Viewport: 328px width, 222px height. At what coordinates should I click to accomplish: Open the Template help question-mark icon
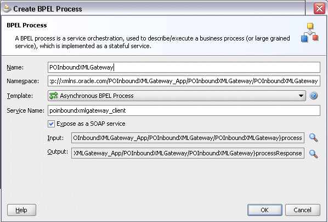click(313, 96)
